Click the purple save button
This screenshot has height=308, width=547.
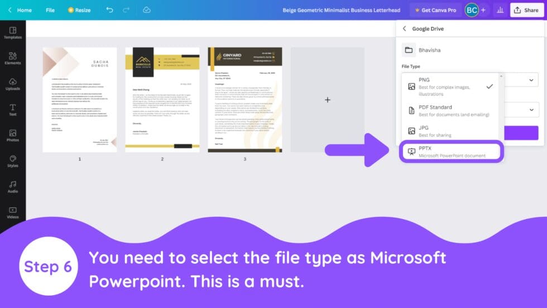(x=521, y=133)
